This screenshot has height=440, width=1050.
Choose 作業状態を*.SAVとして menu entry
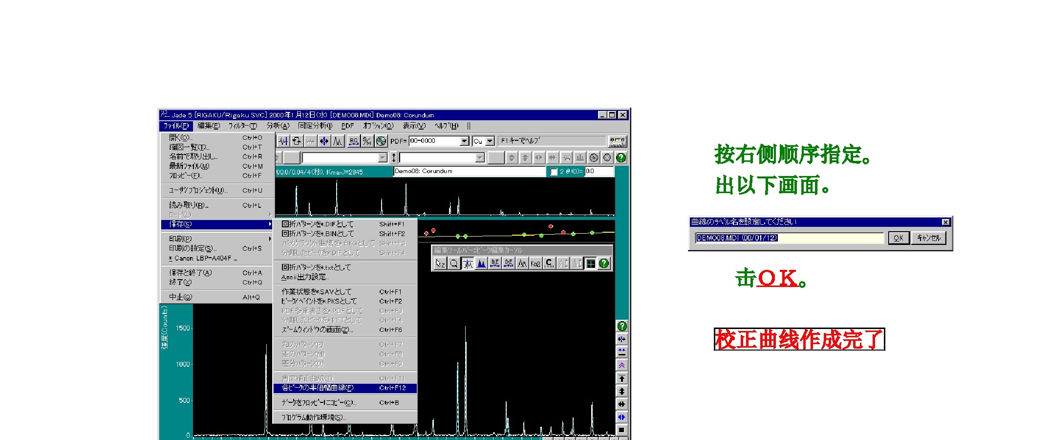click(345, 292)
